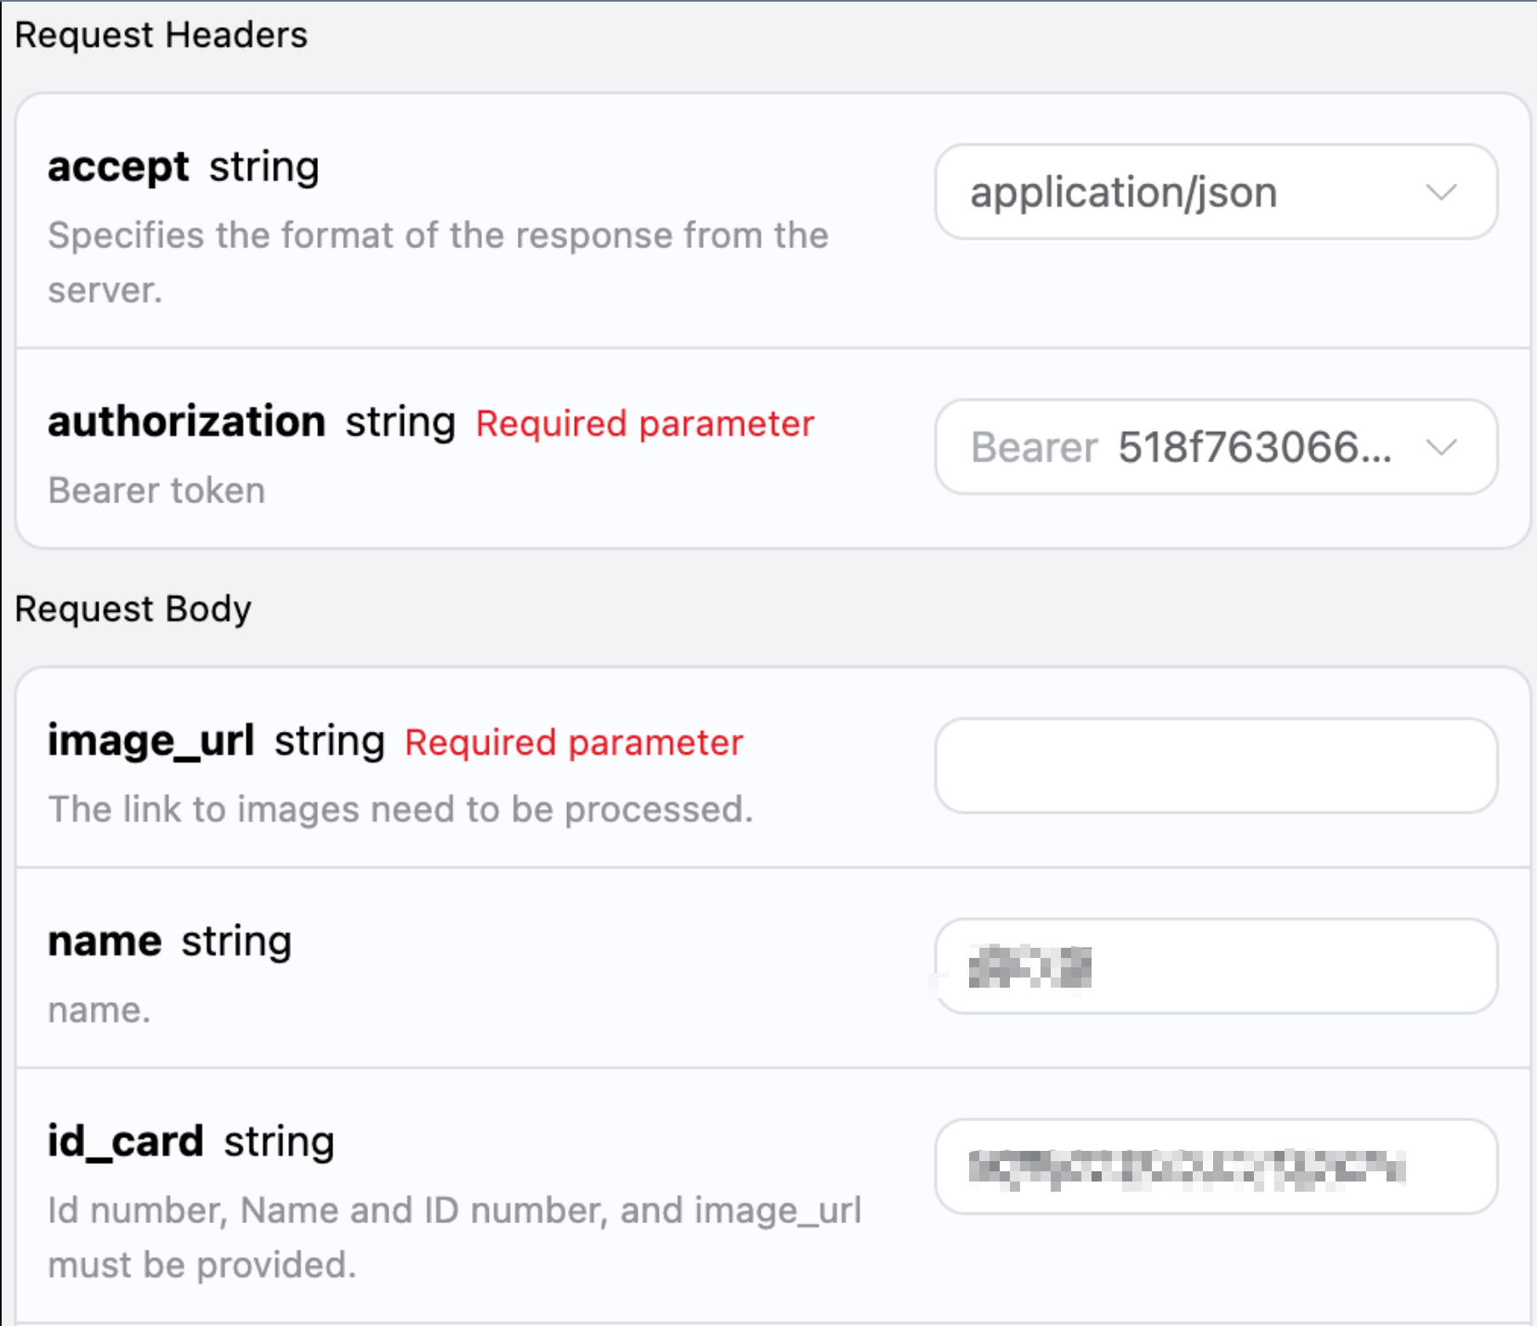
Task: Click the id_card parameter label
Action: pyautogui.click(x=125, y=1141)
